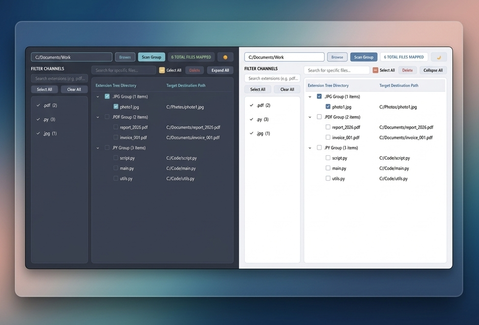This screenshot has height=325, width=479.
Task: Click filter Select All button in light panel
Action: [258, 89]
